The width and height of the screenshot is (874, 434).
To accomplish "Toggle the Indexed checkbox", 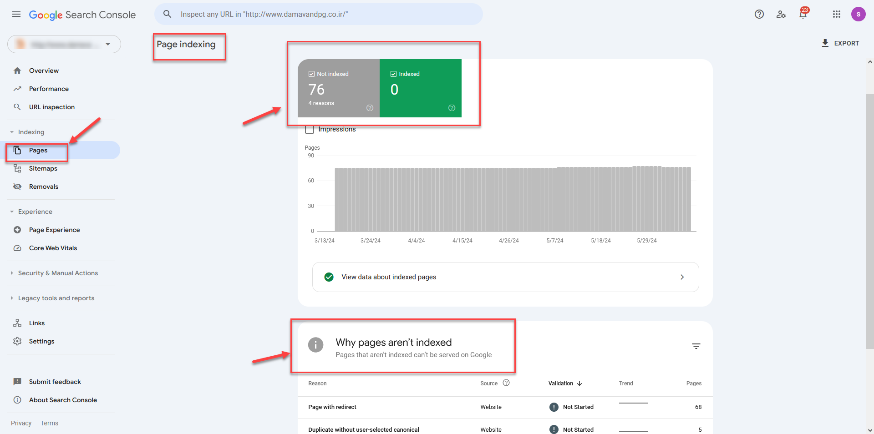I will click(x=393, y=74).
